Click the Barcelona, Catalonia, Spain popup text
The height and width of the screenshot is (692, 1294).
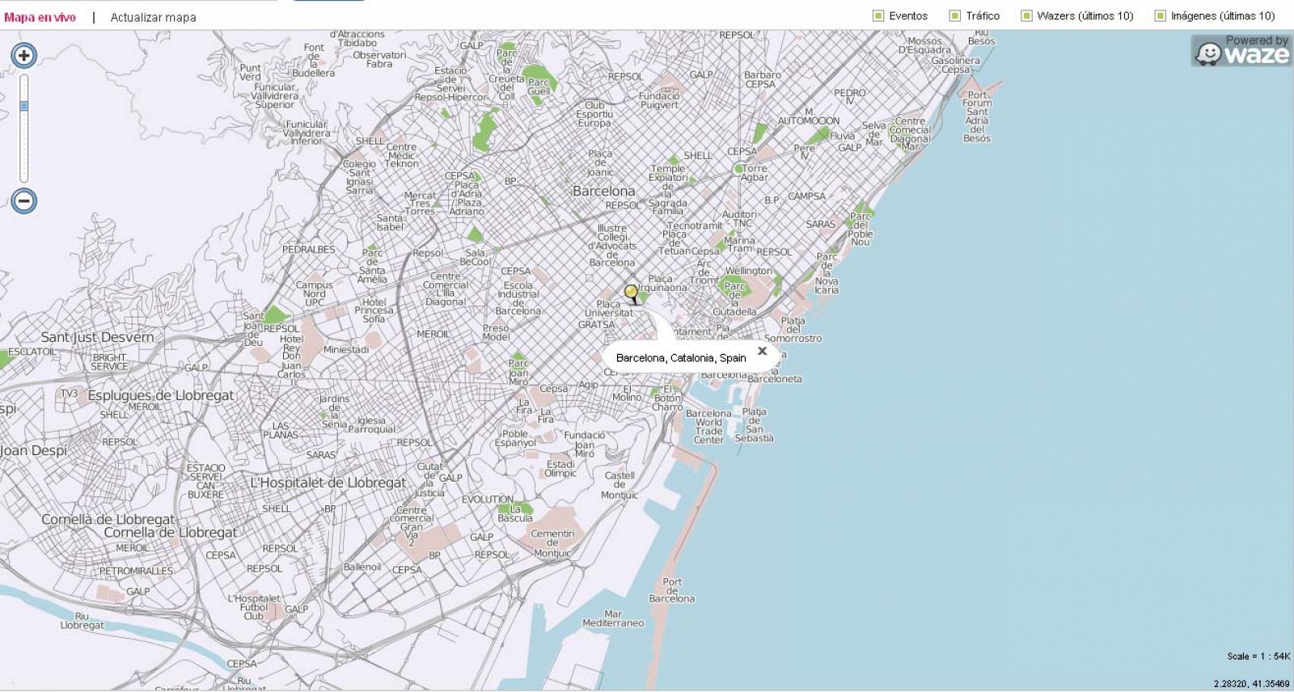click(x=681, y=357)
